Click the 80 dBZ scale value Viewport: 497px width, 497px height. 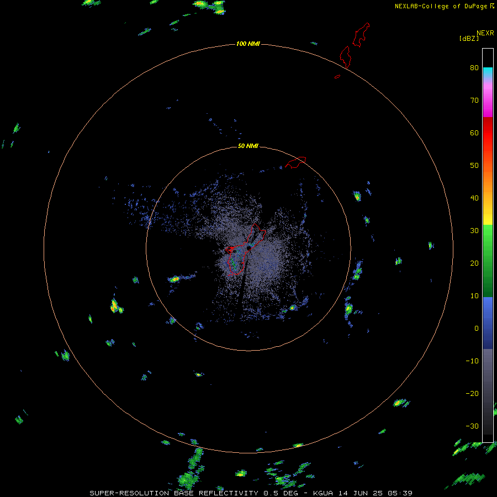pos(474,68)
